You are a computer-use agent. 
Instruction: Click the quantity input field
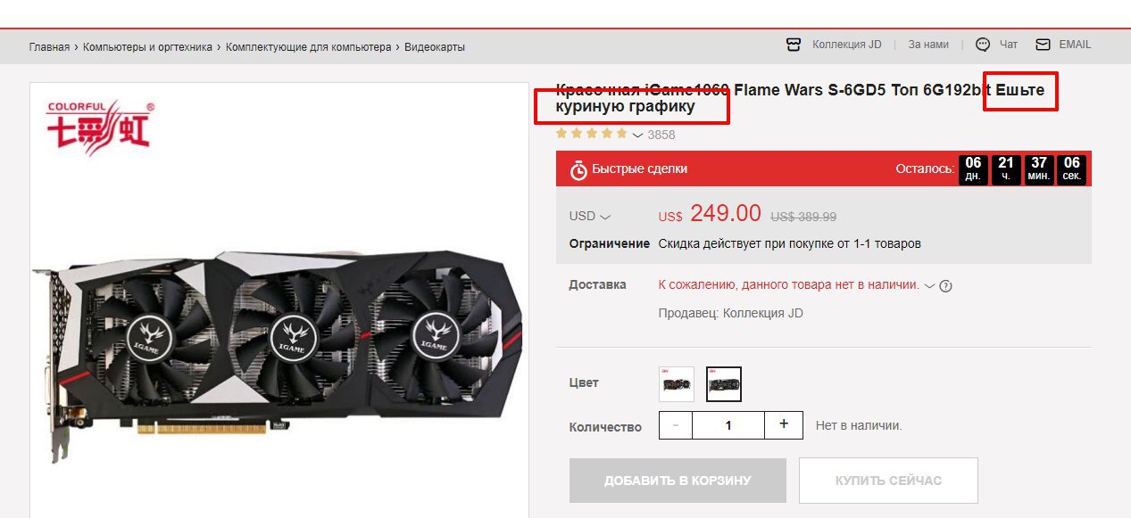(728, 424)
